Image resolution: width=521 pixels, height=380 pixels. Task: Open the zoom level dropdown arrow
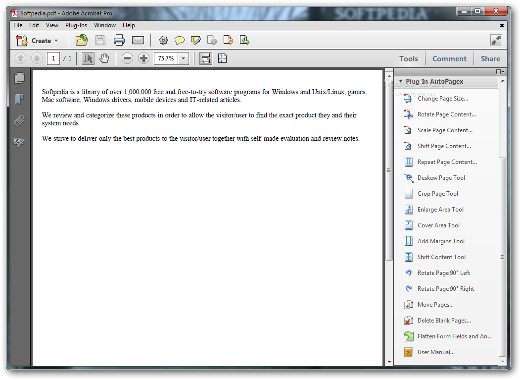pos(184,58)
